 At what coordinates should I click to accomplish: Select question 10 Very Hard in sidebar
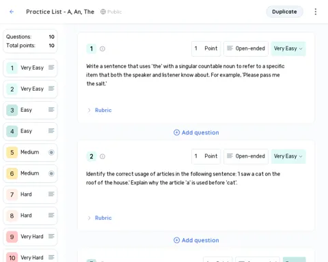(30, 257)
